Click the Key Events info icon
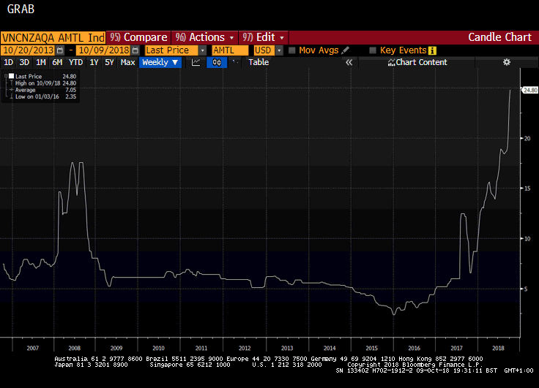539x388 pixels. [432, 50]
